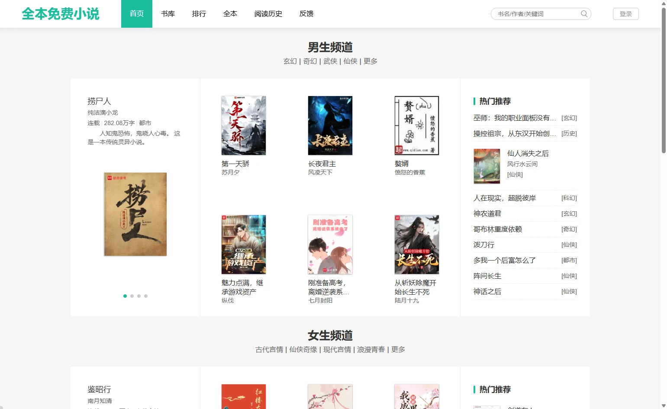The width and height of the screenshot is (667, 409).
Task: Open 从斩妖除魔开始长生不死 book cover
Action: [x=416, y=245]
